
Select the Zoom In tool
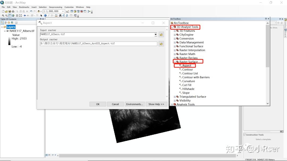[3, 16]
